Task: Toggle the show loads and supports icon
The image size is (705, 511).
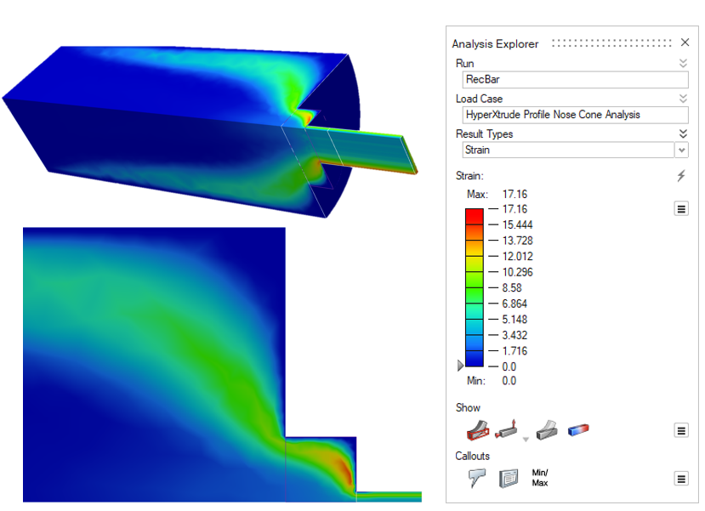Action: coord(506,429)
